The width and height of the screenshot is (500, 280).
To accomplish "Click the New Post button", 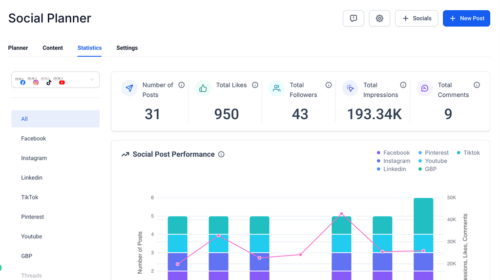I will tap(466, 19).
